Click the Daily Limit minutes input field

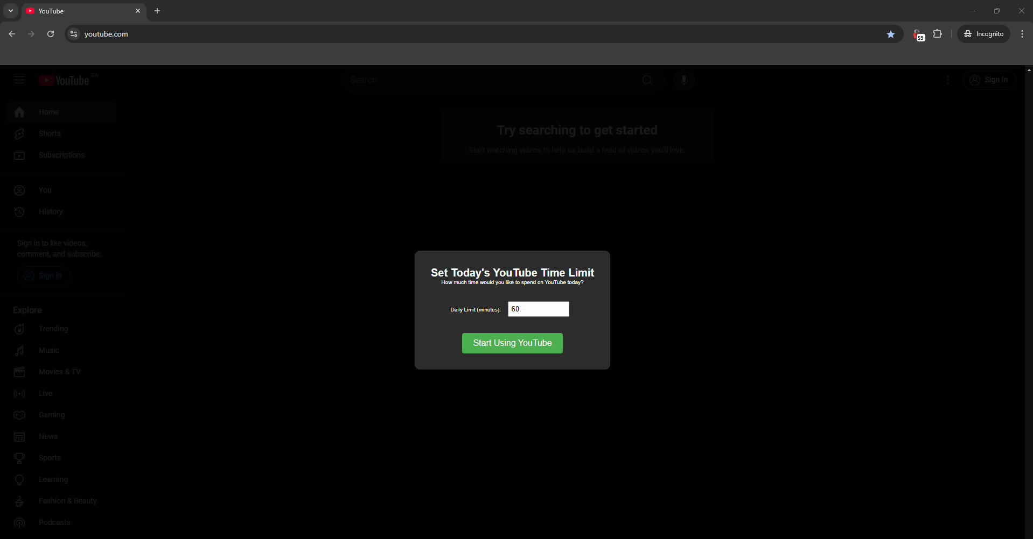point(538,309)
